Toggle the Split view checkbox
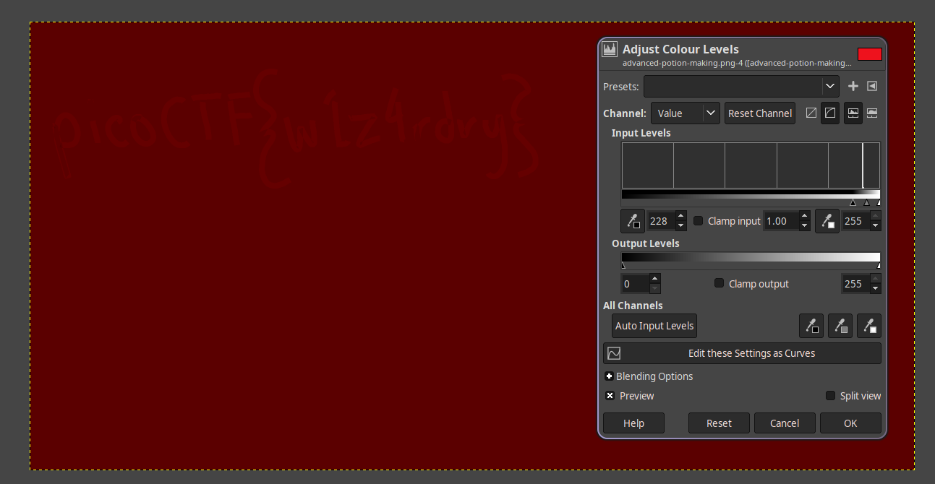935x484 pixels. [831, 396]
